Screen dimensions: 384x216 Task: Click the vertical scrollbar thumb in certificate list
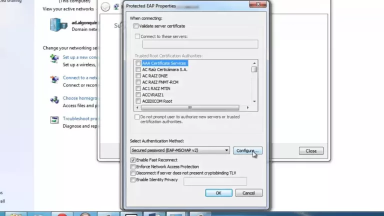pyautogui.click(x=254, y=69)
